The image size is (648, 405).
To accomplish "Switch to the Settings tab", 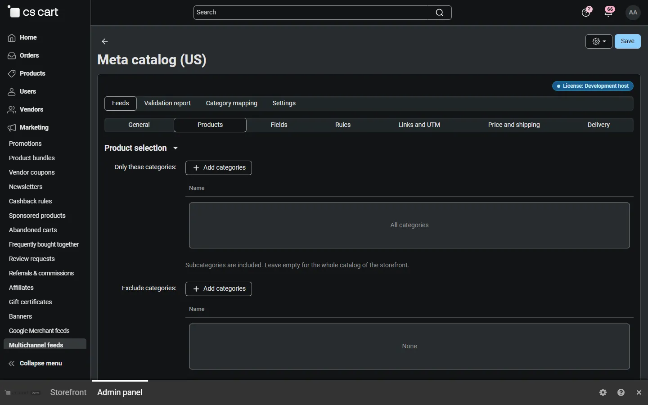I will pyautogui.click(x=284, y=103).
